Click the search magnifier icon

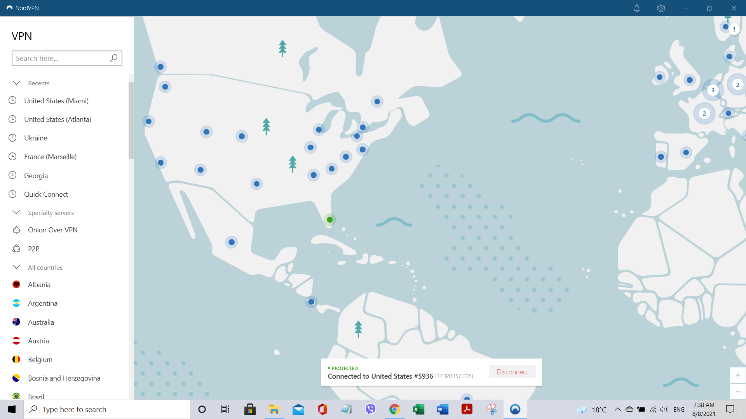click(x=113, y=58)
